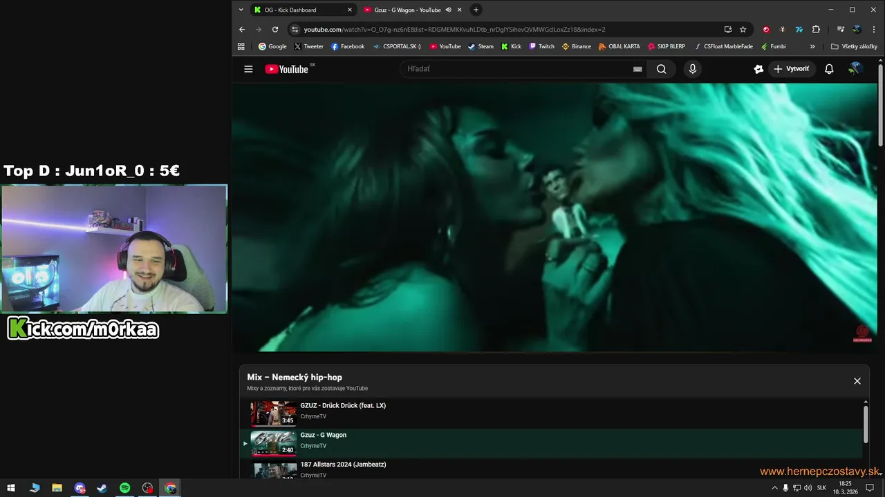Open Chrome three-dot menu
Image resolution: width=885 pixels, height=497 pixels.
pos(874,29)
